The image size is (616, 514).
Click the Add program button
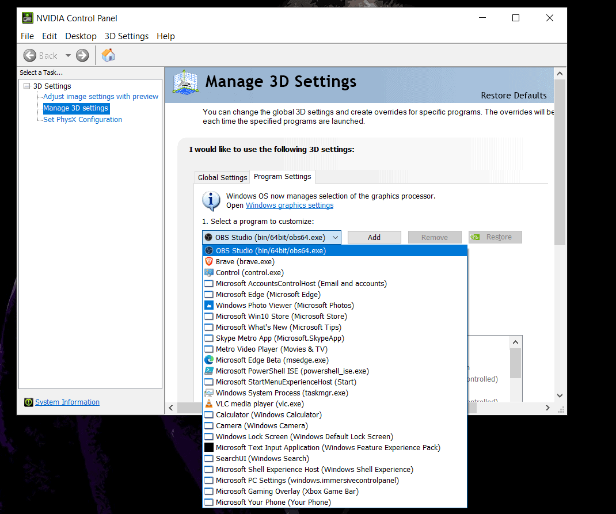[x=374, y=237]
